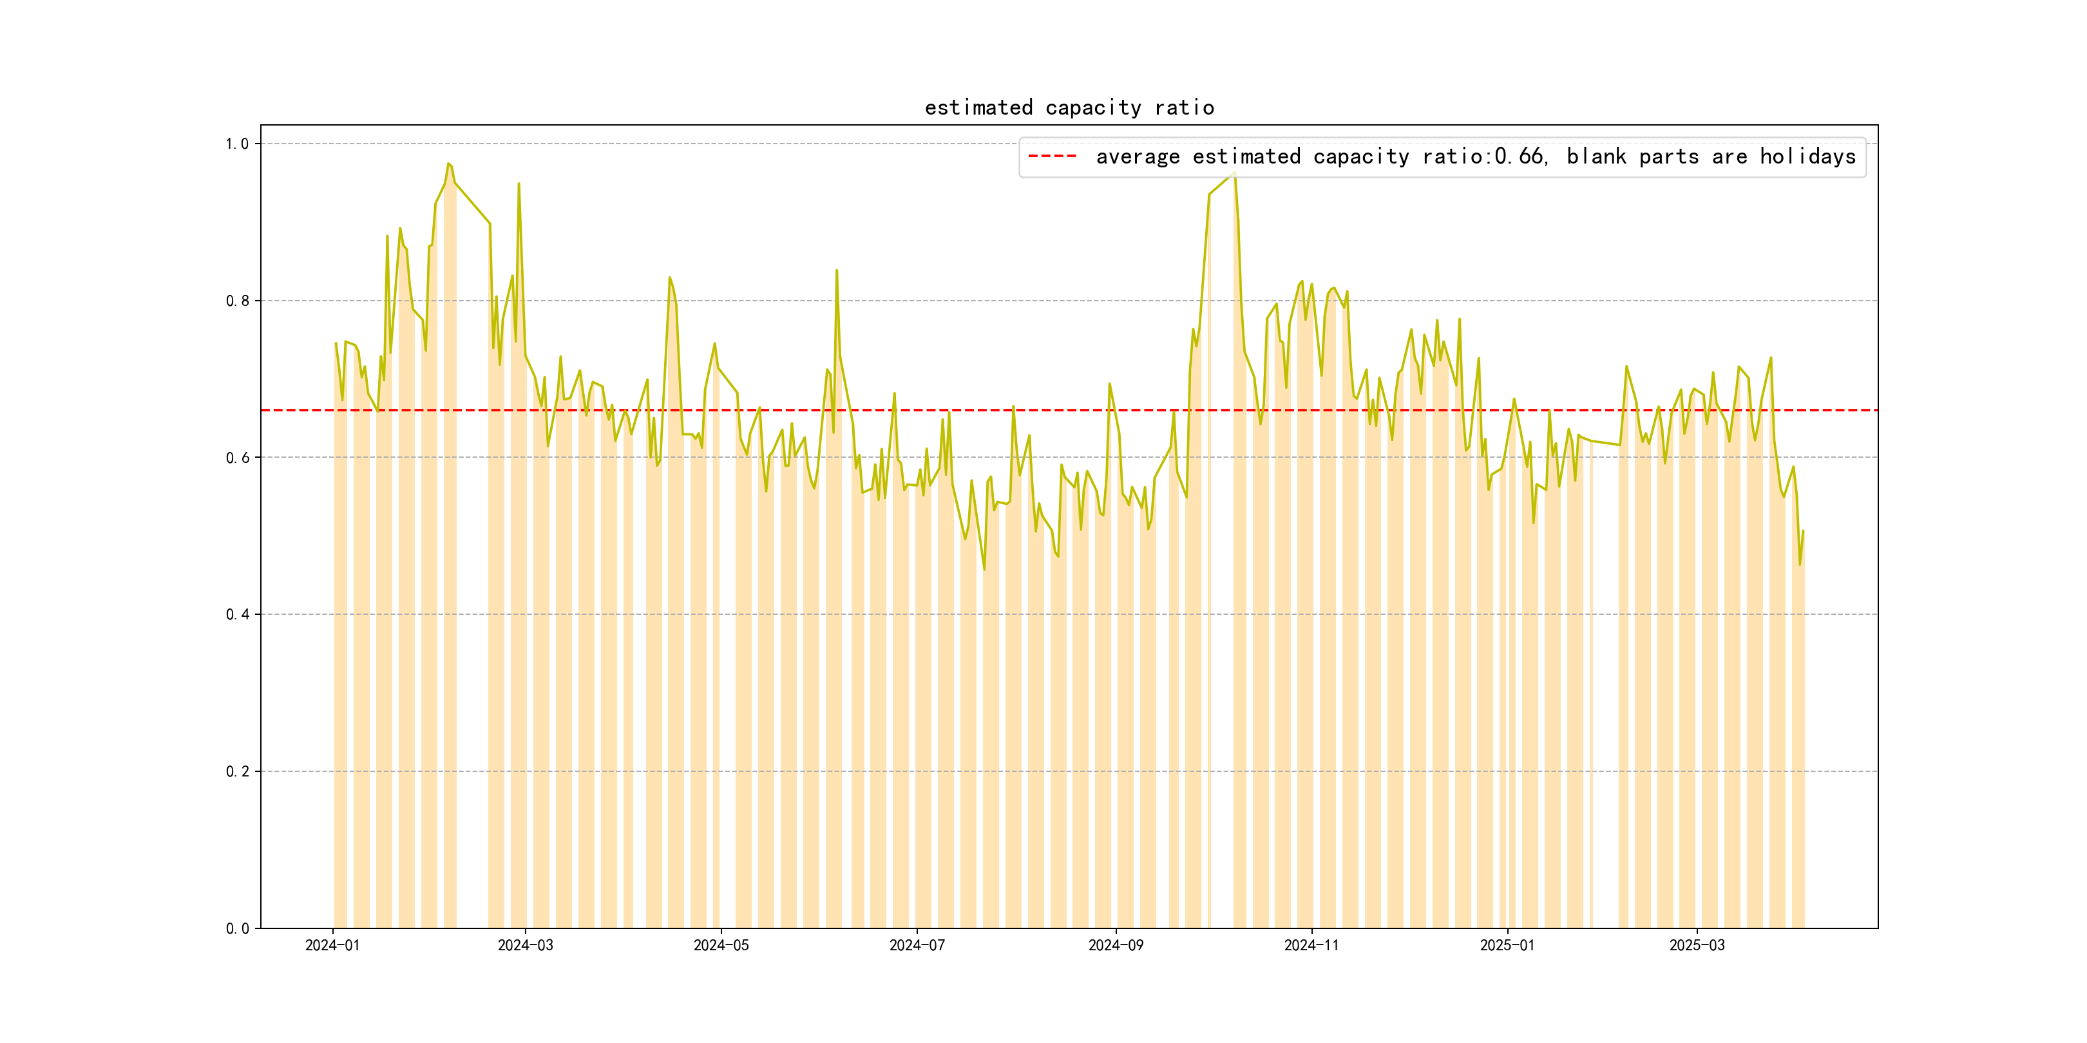Screen dimensions: 2087x1043
Task: Click the legend text about average capacity ratio
Action: pos(1475,156)
